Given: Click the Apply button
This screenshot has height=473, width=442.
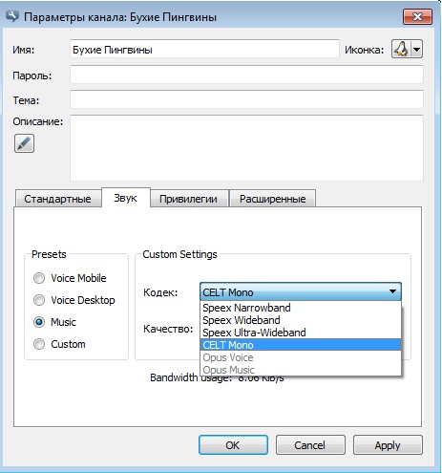Looking at the screenshot, I should pyautogui.click(x=388, y=445).
